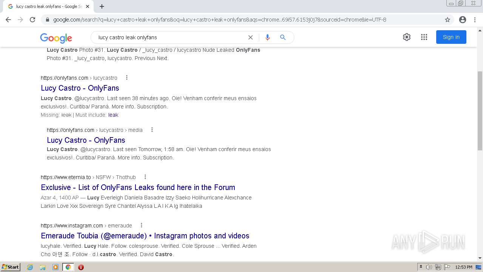Screen dimensions: 483x272
Task: Open the volume control in tray
Action: [429, 267]
